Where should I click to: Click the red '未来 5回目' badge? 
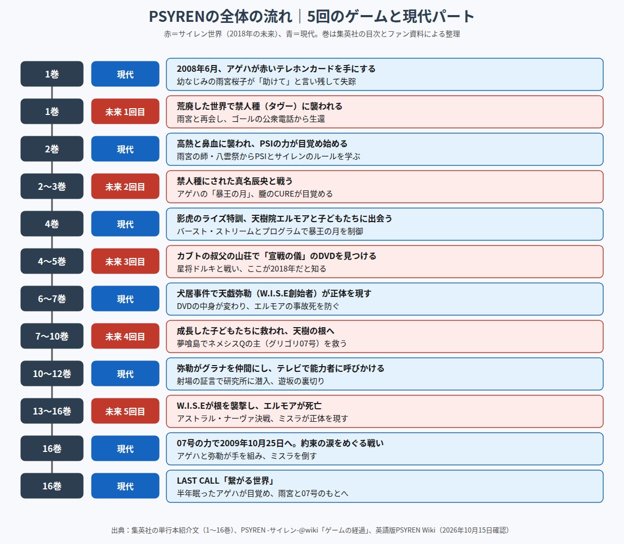[125, 411]
